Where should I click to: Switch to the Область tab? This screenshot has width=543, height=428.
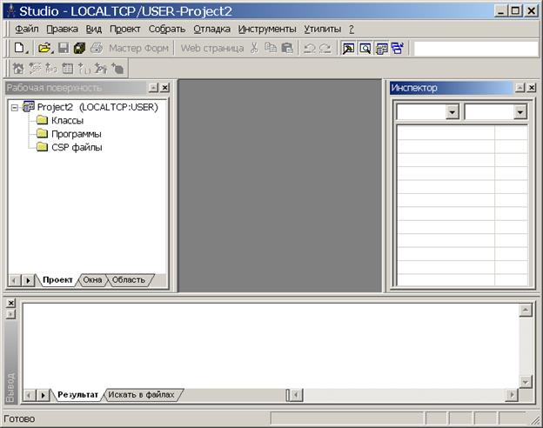(x=129, y=280)
